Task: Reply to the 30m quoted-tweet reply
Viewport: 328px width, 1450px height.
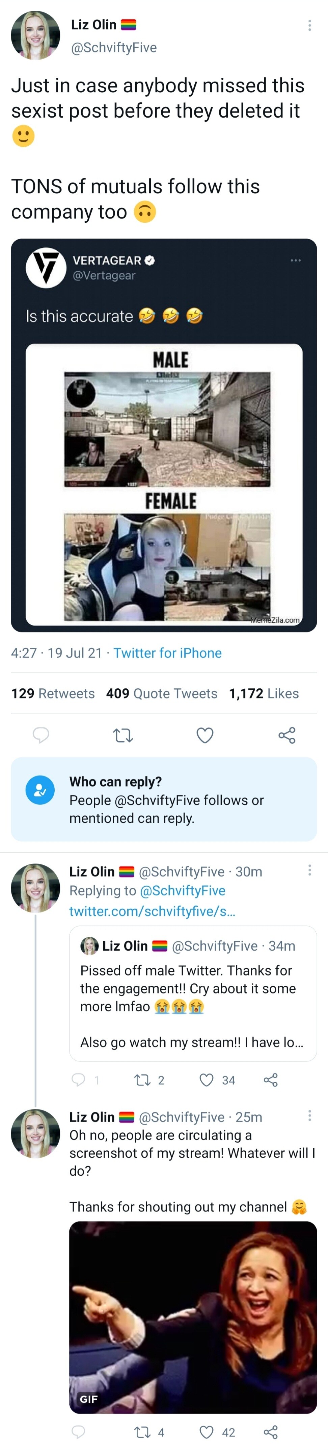Action: pyautogui.click(x=78, y=1080)
